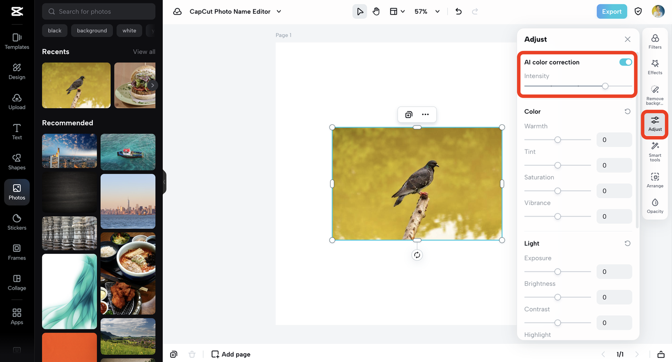
Task: Click the AI correction Intensity slider
Action: click(578, 86)
